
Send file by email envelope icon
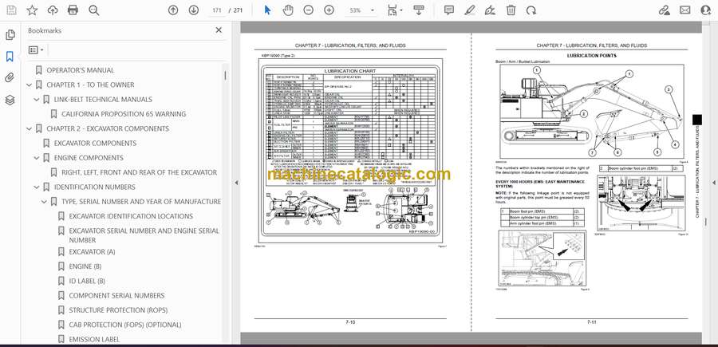[685, 10]
